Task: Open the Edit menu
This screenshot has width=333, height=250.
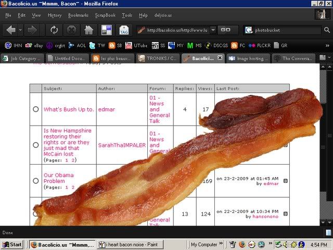Action: click(21, 15)
